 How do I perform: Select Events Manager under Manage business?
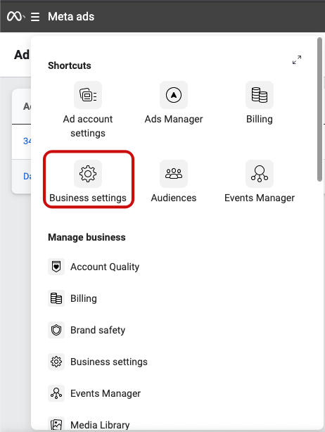click(x=106, y=393)
